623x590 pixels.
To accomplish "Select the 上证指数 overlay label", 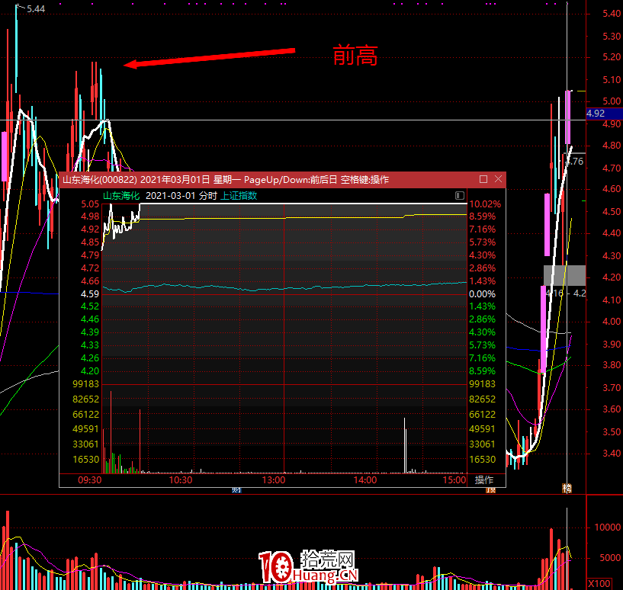I will (x=239, y=196).
